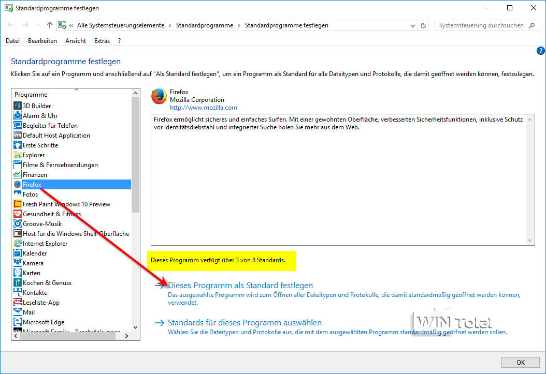Click the Kochen & Genuss fork icon
This screenshot has height=374, width=546.
18,282
